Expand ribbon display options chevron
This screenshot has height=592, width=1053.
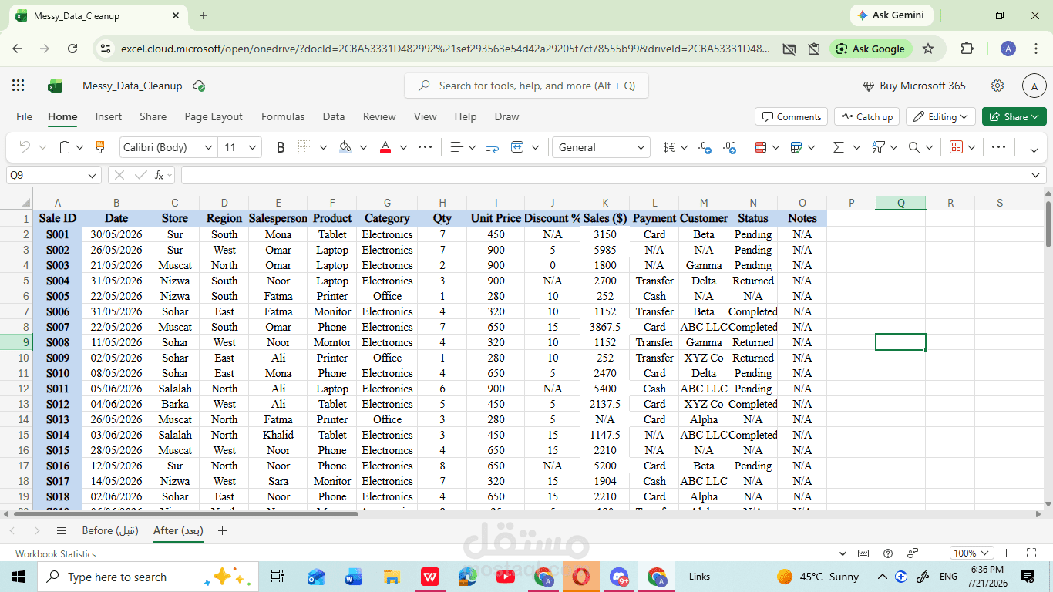click(1034, 150)
